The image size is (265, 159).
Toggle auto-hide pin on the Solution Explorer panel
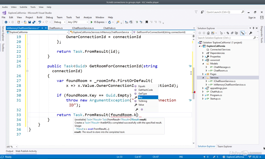[x=253, y=28]
